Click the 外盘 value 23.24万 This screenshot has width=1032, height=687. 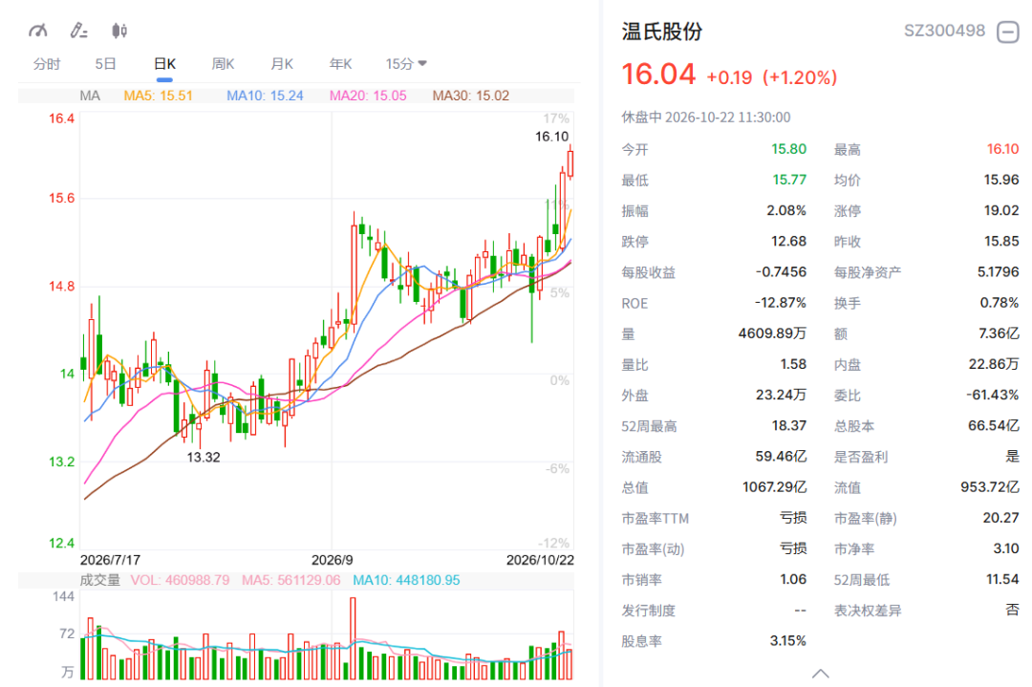click(781, 395)
